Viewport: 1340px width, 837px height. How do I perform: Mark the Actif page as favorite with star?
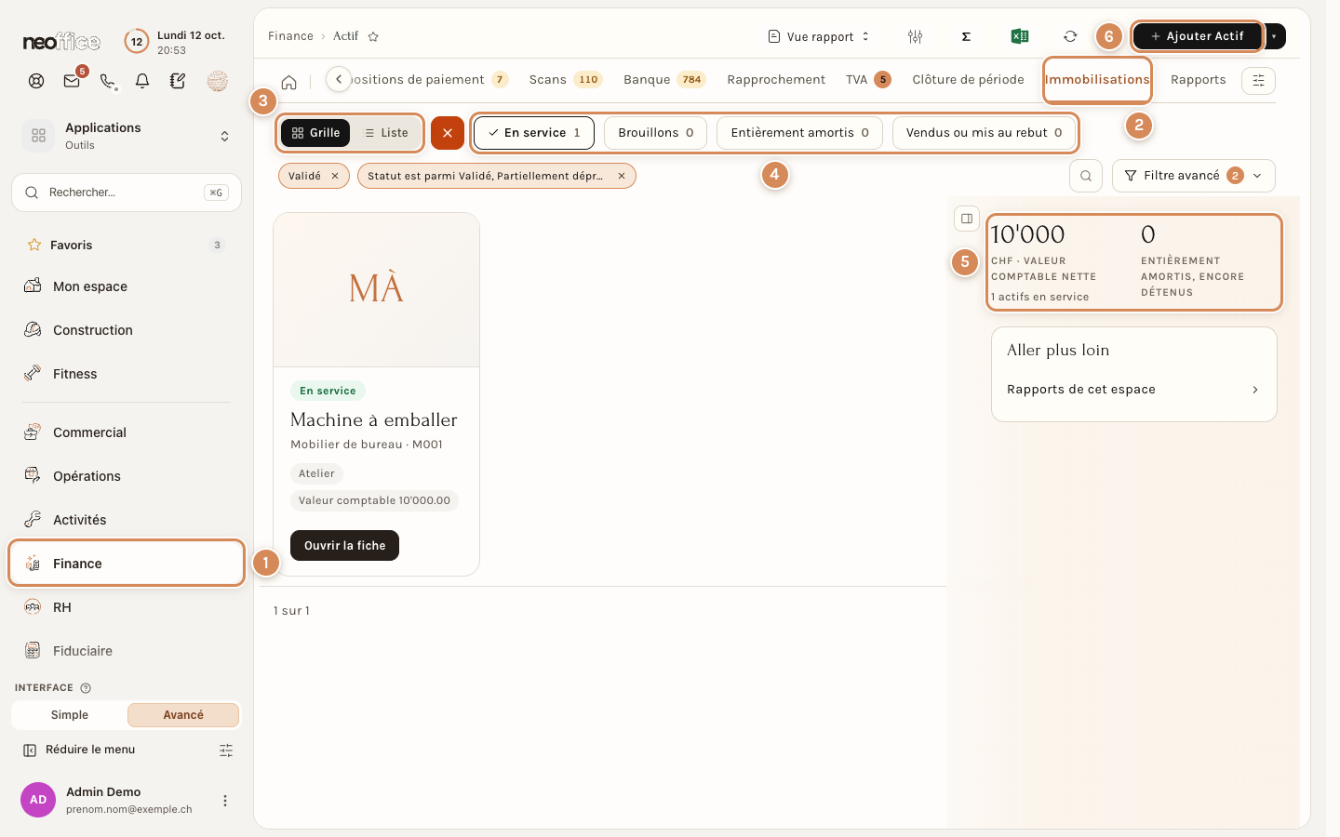pyautogui.click(x=373, y=36)
